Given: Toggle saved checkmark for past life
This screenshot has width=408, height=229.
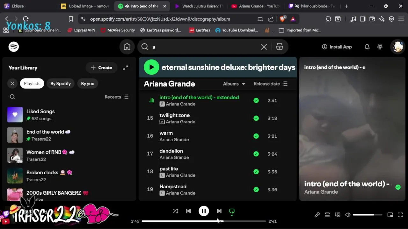Looking at the screenshot, I should (256, 172).
